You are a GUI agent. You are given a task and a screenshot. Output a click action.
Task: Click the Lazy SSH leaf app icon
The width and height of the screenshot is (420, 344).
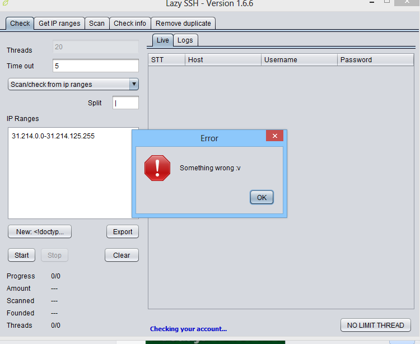pyautogui.click(x=5, y=3)
